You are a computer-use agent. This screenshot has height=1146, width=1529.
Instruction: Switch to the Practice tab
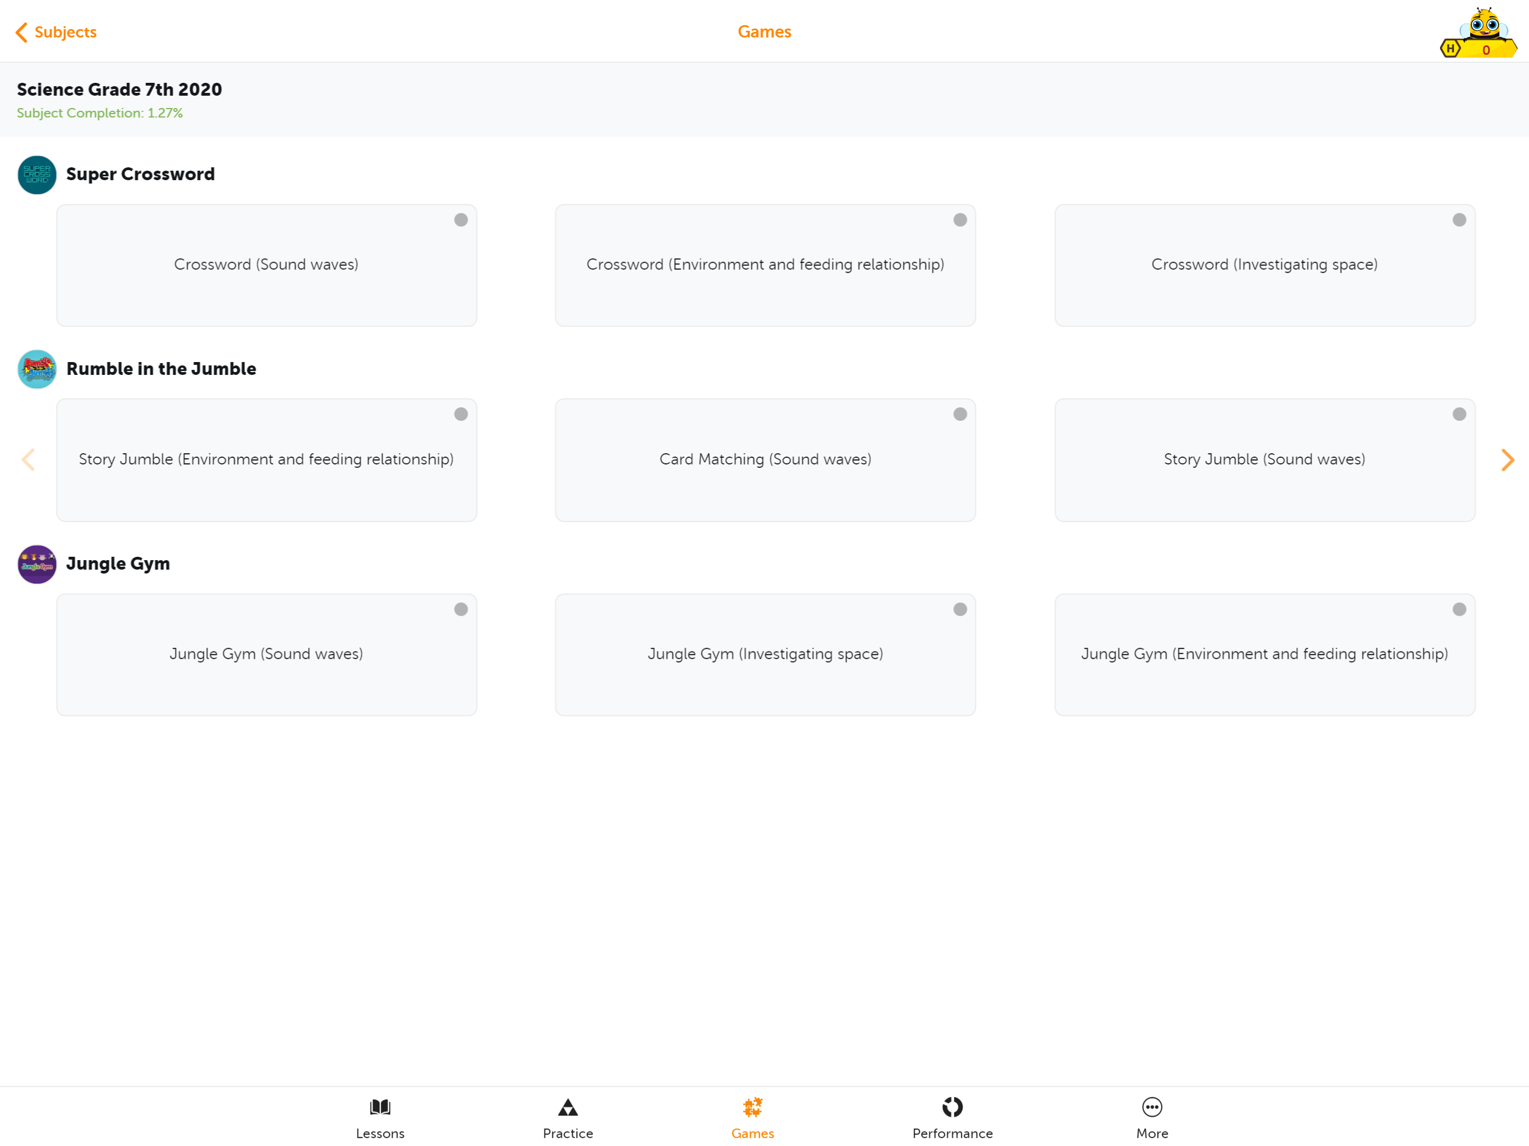(x=567, y=1119)
